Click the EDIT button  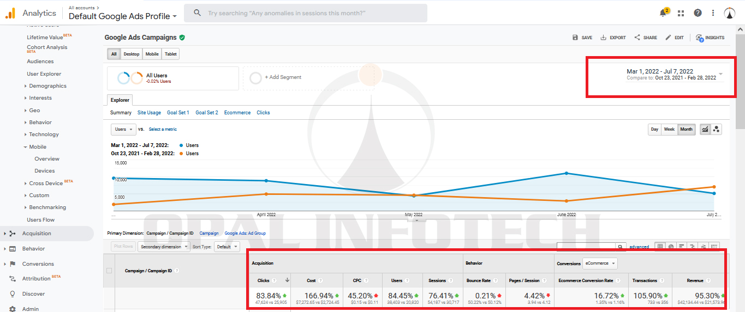pos(674,38)
